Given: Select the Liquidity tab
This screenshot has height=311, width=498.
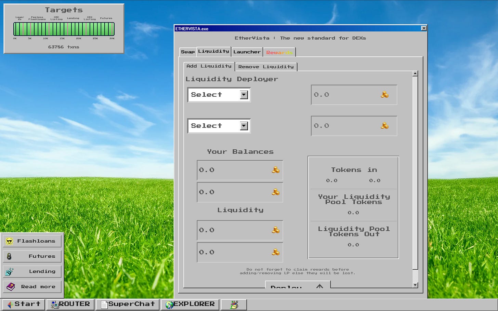Looking at the screenshot, I should point(214,51).
